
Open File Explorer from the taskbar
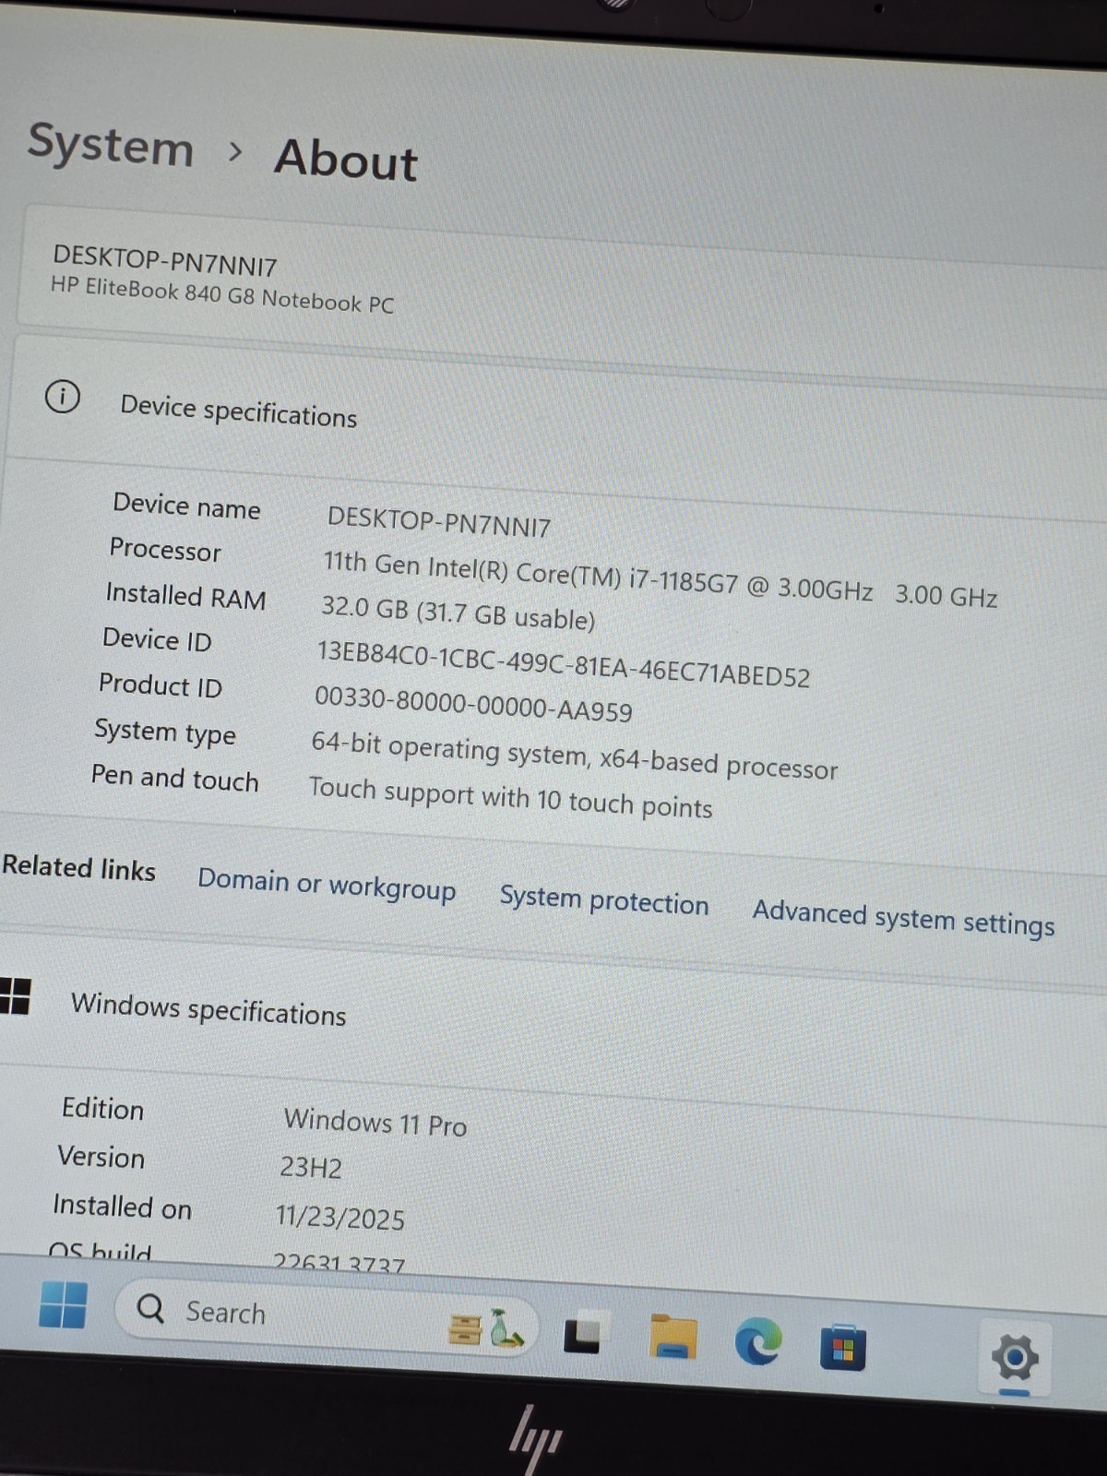[673, 1336]
